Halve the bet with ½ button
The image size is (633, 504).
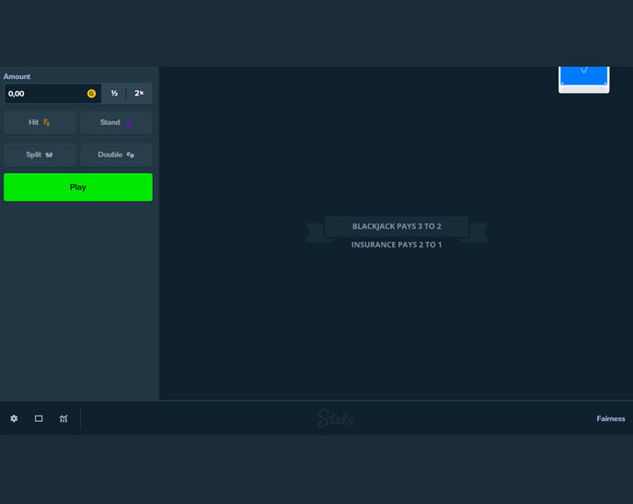click(x=114, y=94)
